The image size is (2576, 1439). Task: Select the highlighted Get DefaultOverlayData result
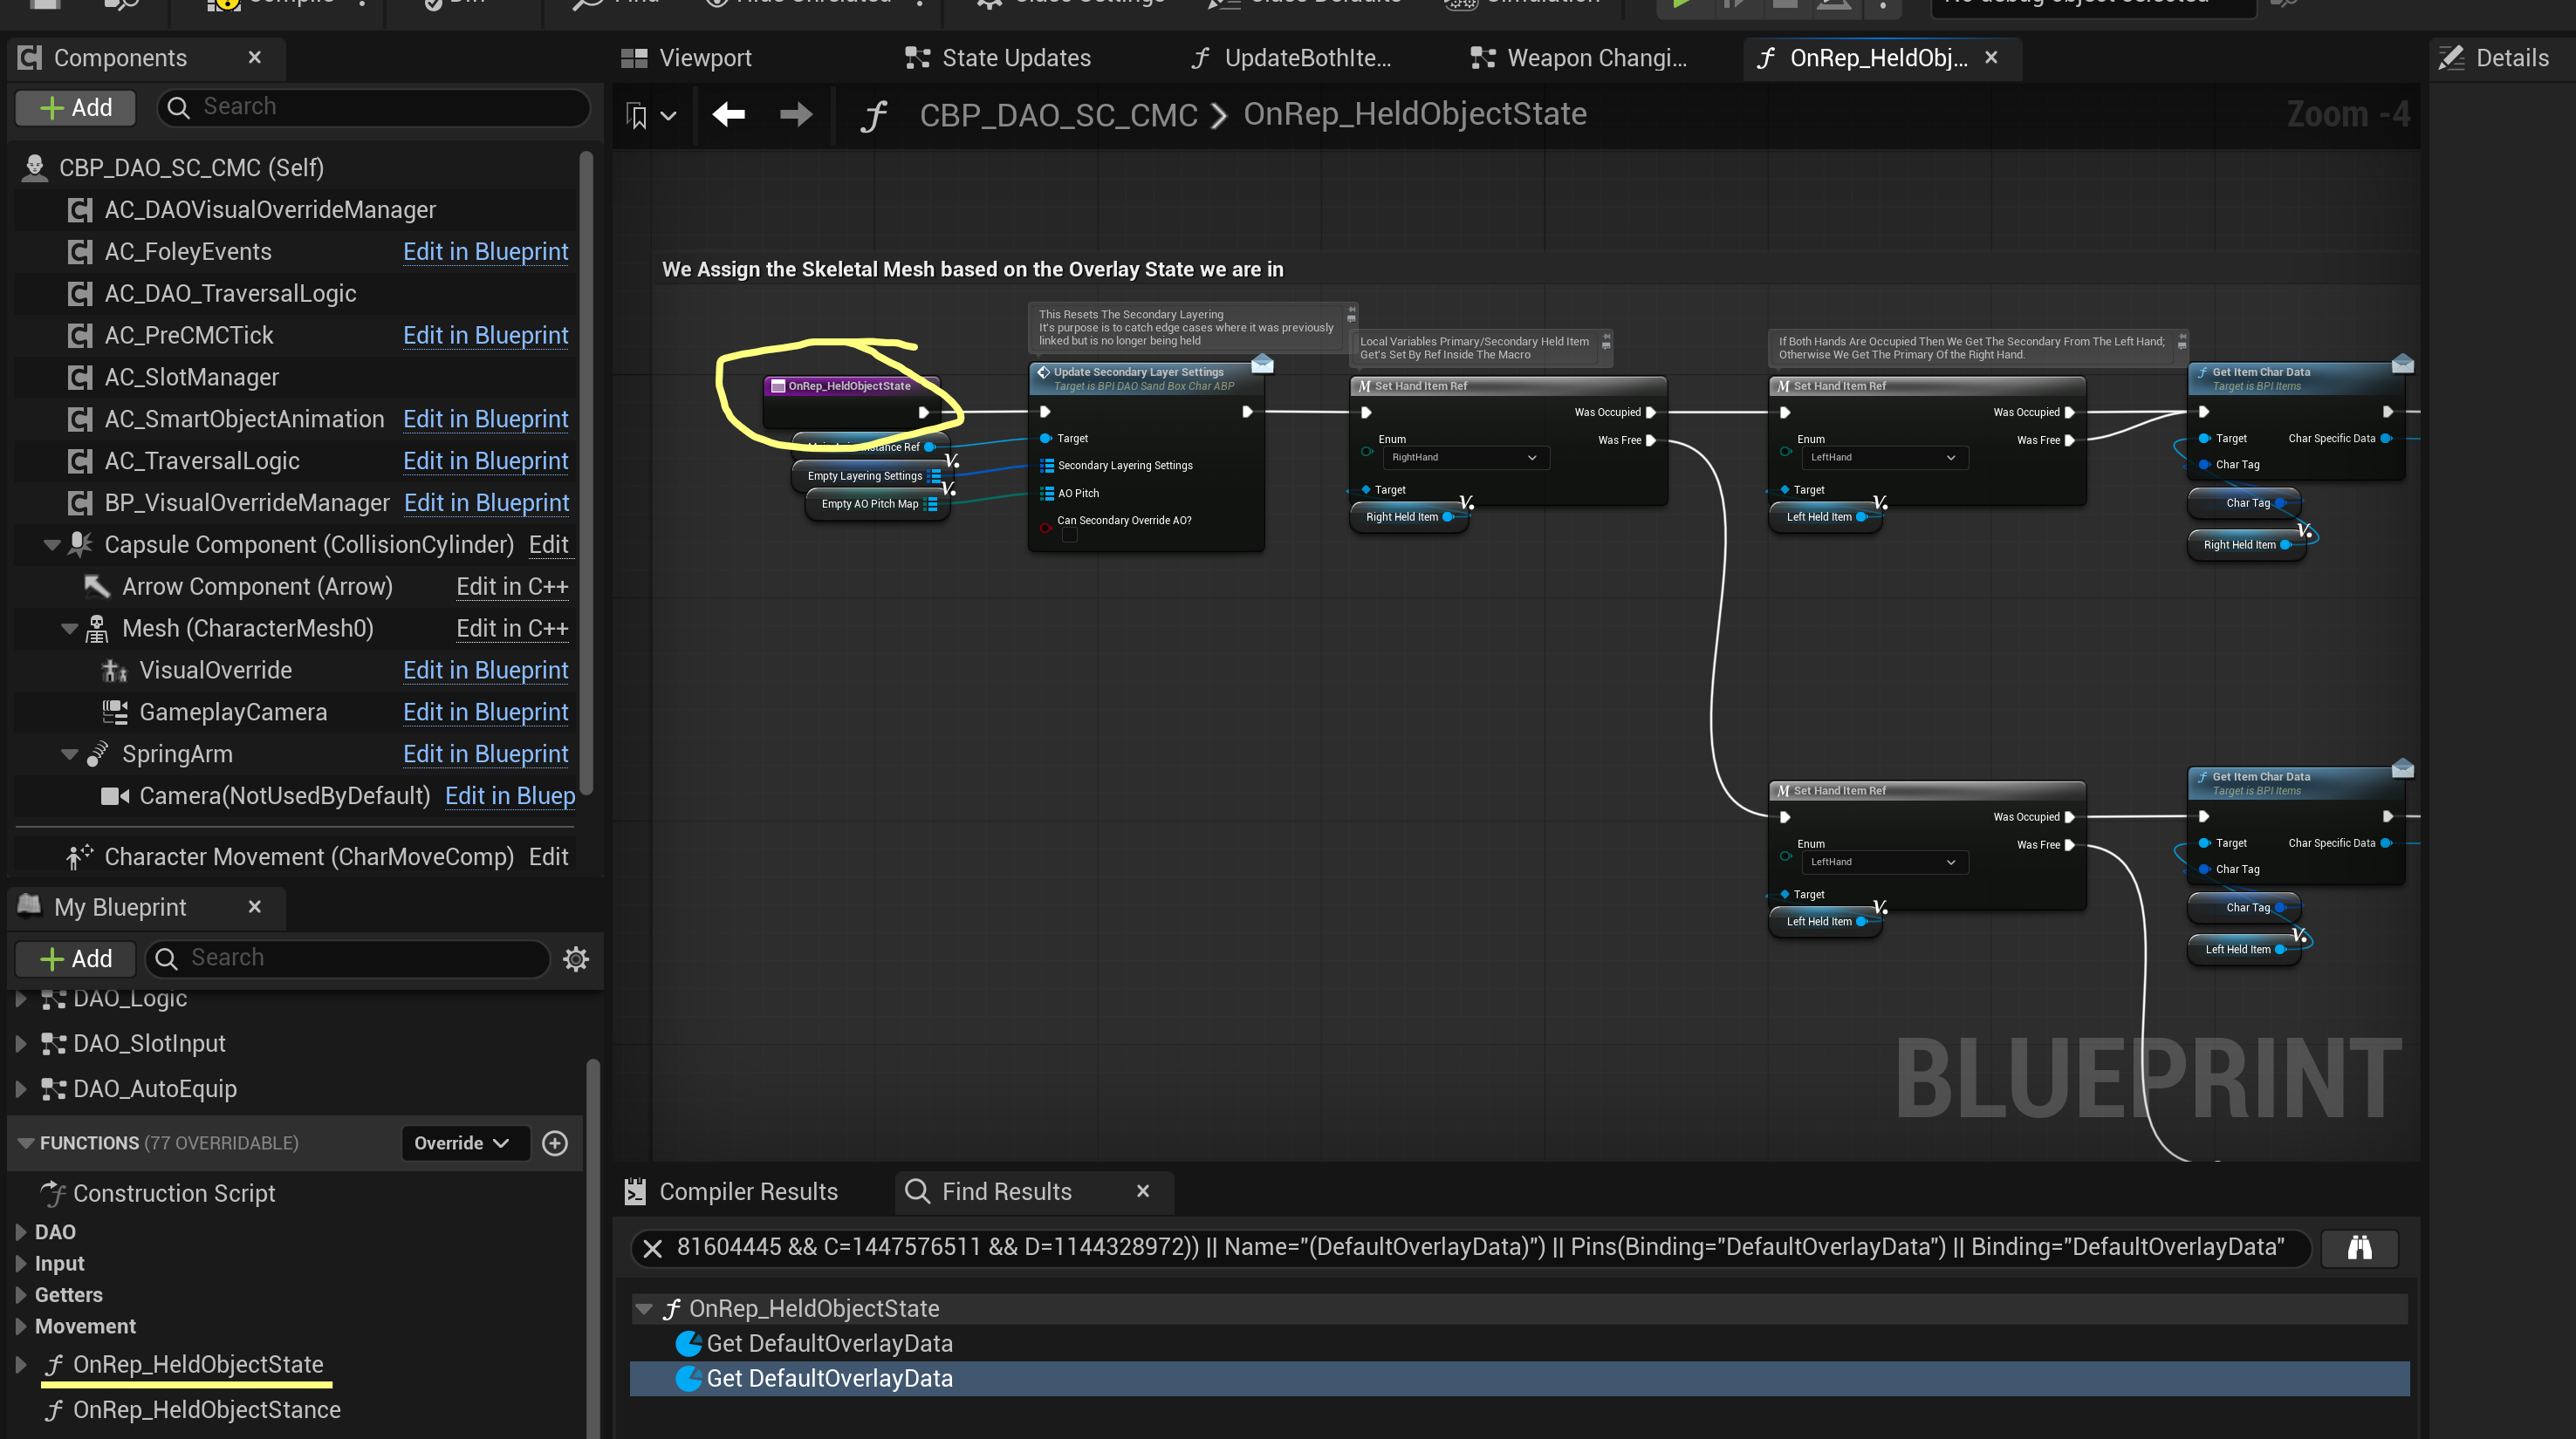click(x=829, y=1378)
